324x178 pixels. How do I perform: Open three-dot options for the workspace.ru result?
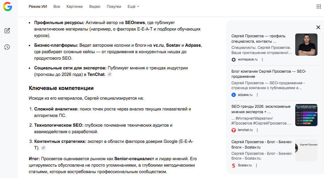(262, 59)
